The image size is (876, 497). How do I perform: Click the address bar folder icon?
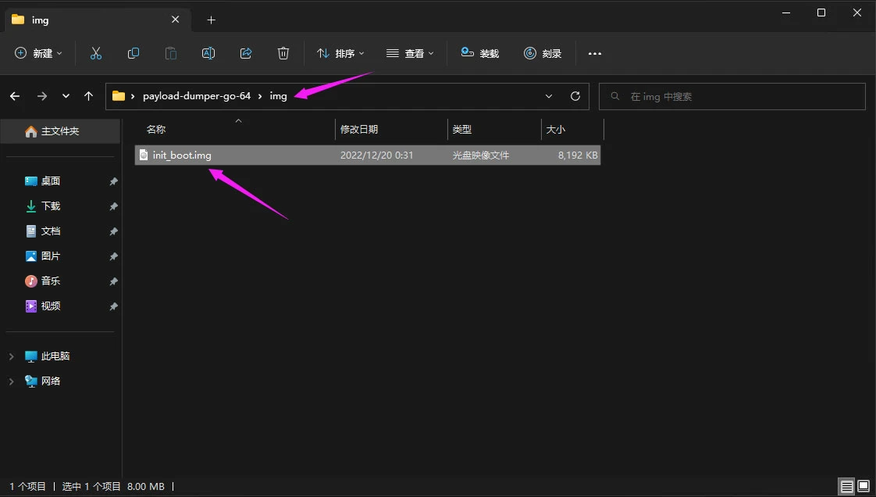(119, 96)
